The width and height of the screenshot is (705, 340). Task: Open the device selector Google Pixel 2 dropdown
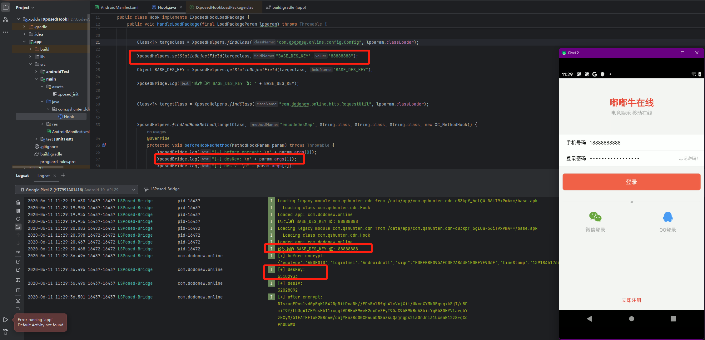[x=77, y=190]
